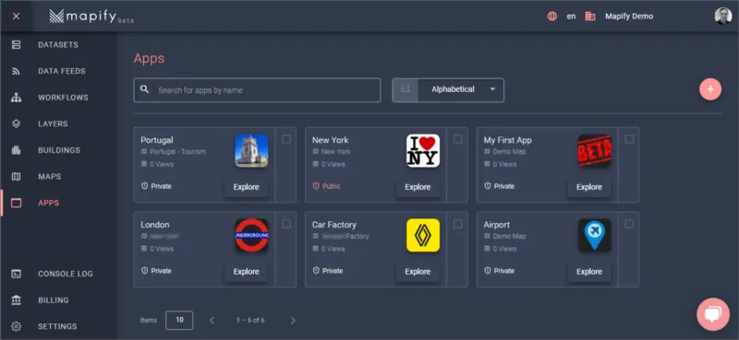Click the Portugal tower app thumbnail
This screenshot has height=340, width=739.
click(251, 150)
